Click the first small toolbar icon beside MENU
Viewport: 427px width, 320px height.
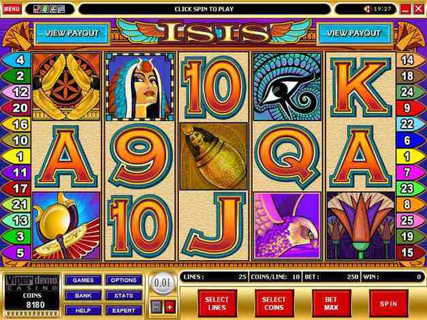click(x=37, y=10)
